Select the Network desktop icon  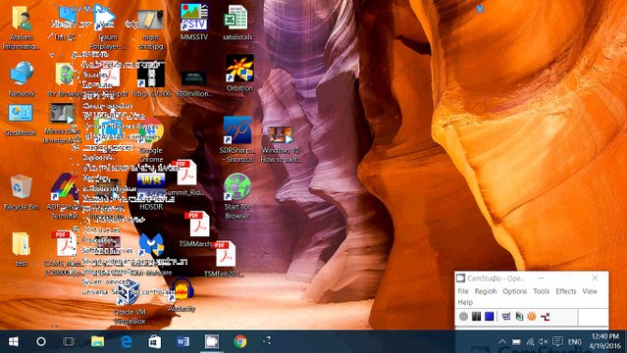pos(22,78)
